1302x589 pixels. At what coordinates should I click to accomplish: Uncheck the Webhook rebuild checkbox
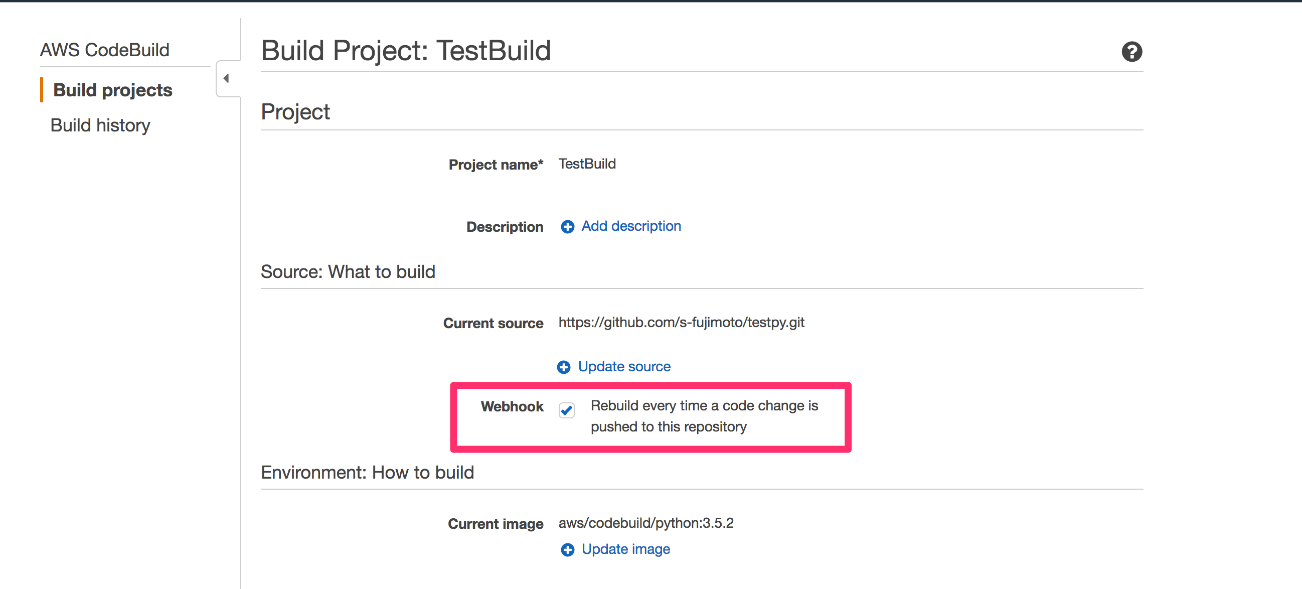pyautogui.click(x=567, y=409)
